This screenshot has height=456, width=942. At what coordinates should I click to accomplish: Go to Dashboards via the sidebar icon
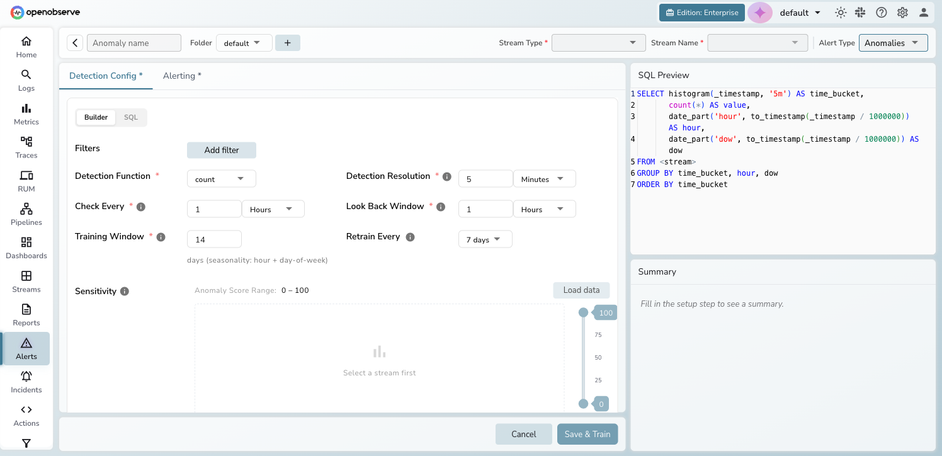click(x=26, y=248)
